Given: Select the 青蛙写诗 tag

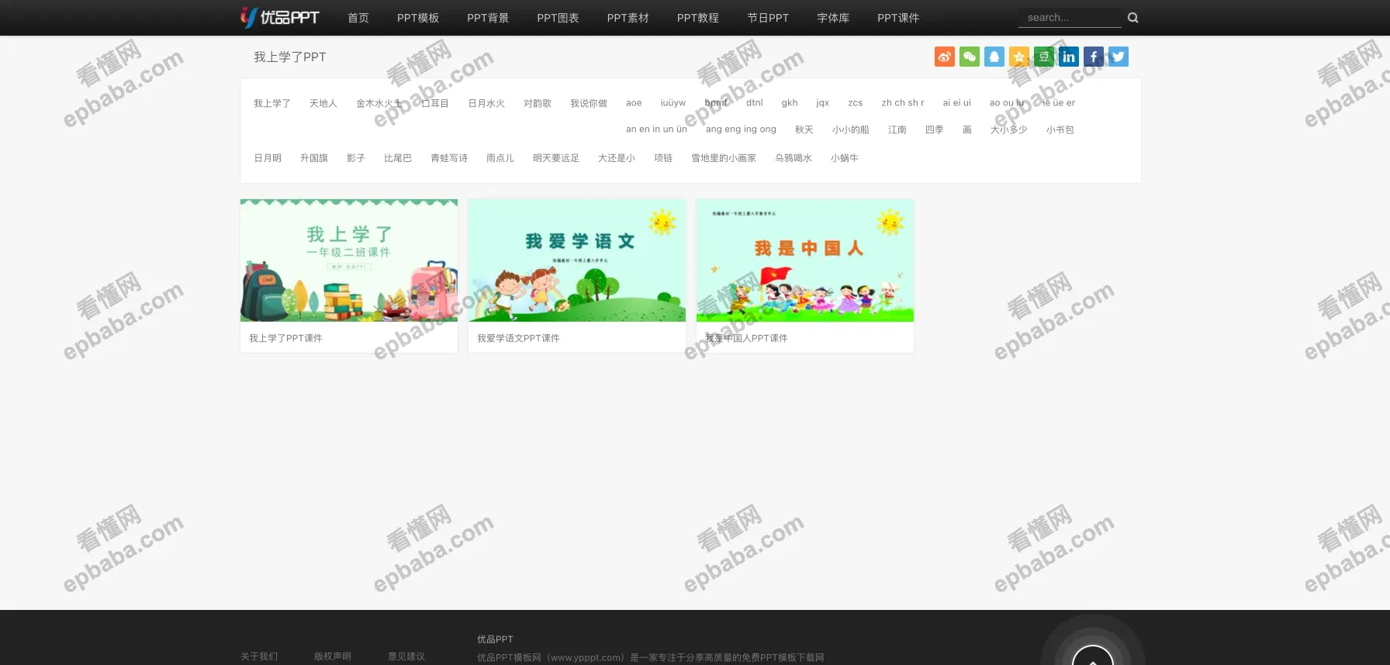Looking at the screenshot, I should coord(449,158).
